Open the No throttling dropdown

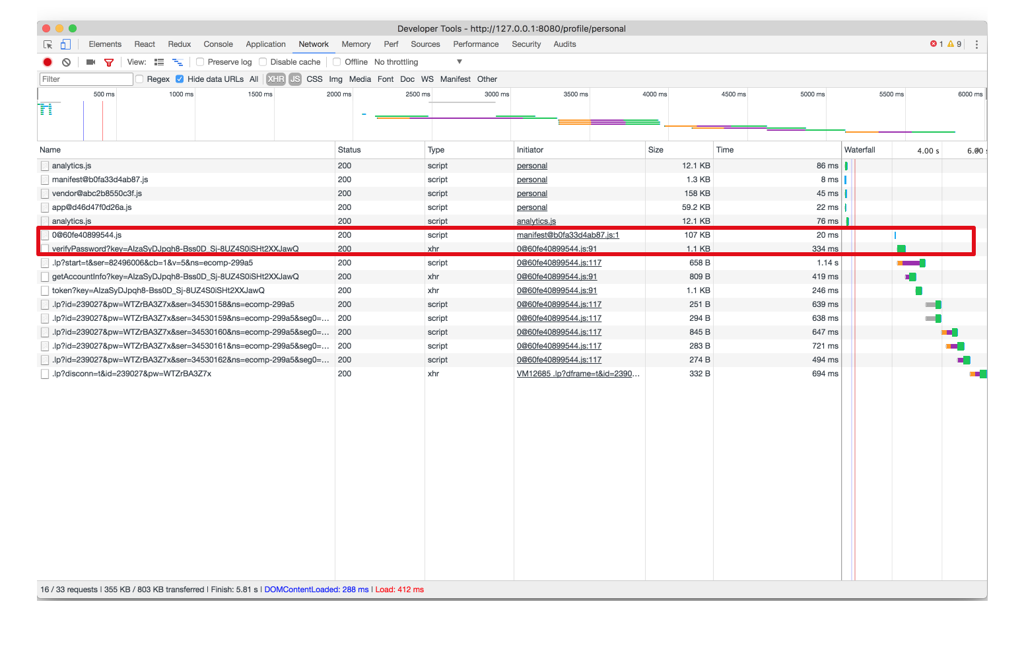tap(419, 62)
